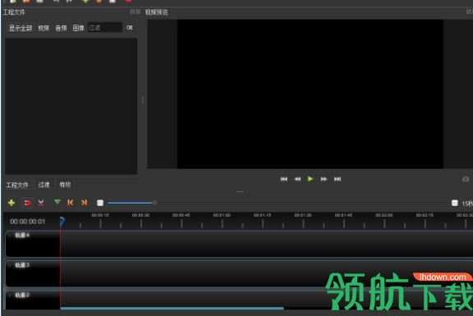The height and width of the screenshot is (316, 473).
Task: Jump to previous marker
Action: click(x=71, y=203)
